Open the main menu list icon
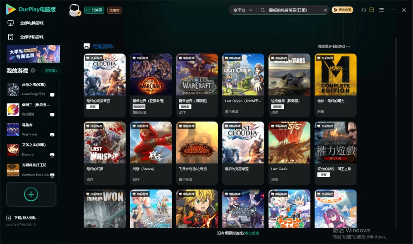This screenshot has width=413, height=244. [381, 10]
